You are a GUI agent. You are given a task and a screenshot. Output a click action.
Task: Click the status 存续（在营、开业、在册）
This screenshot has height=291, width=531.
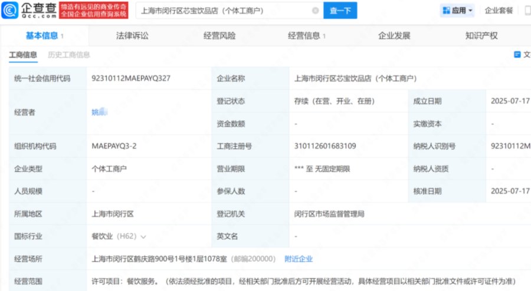tap(335, 101)
